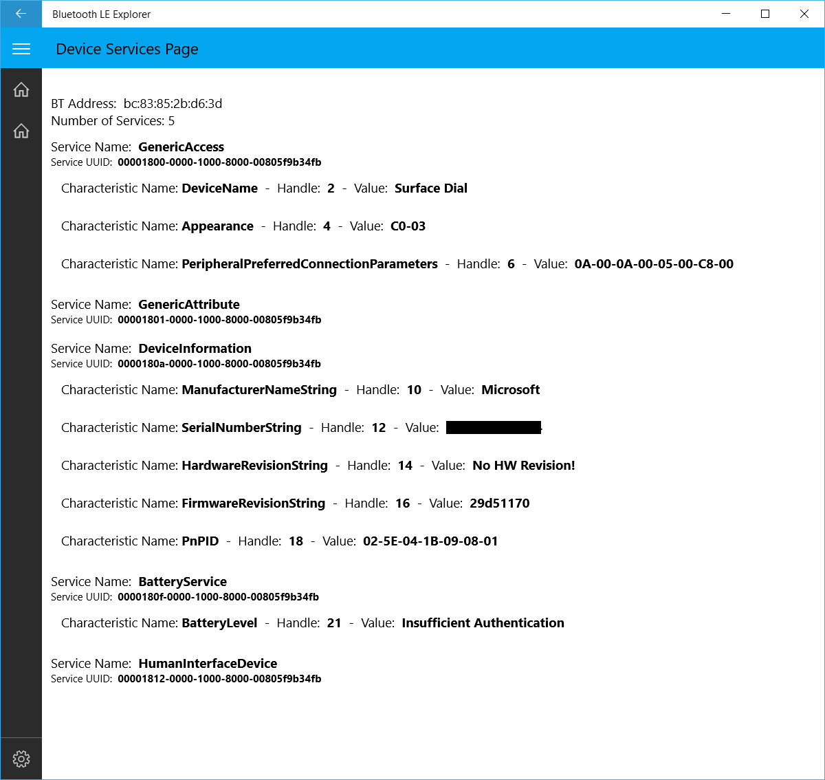The image size is (825, 780).
Task: Maximize the Bluetooth LE Explorer window
Action: 765,14
